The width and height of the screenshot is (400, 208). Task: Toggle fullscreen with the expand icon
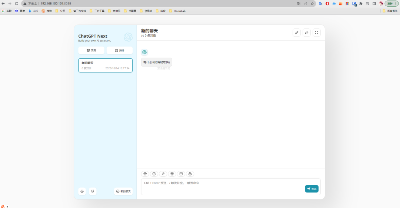pos(317,33)
